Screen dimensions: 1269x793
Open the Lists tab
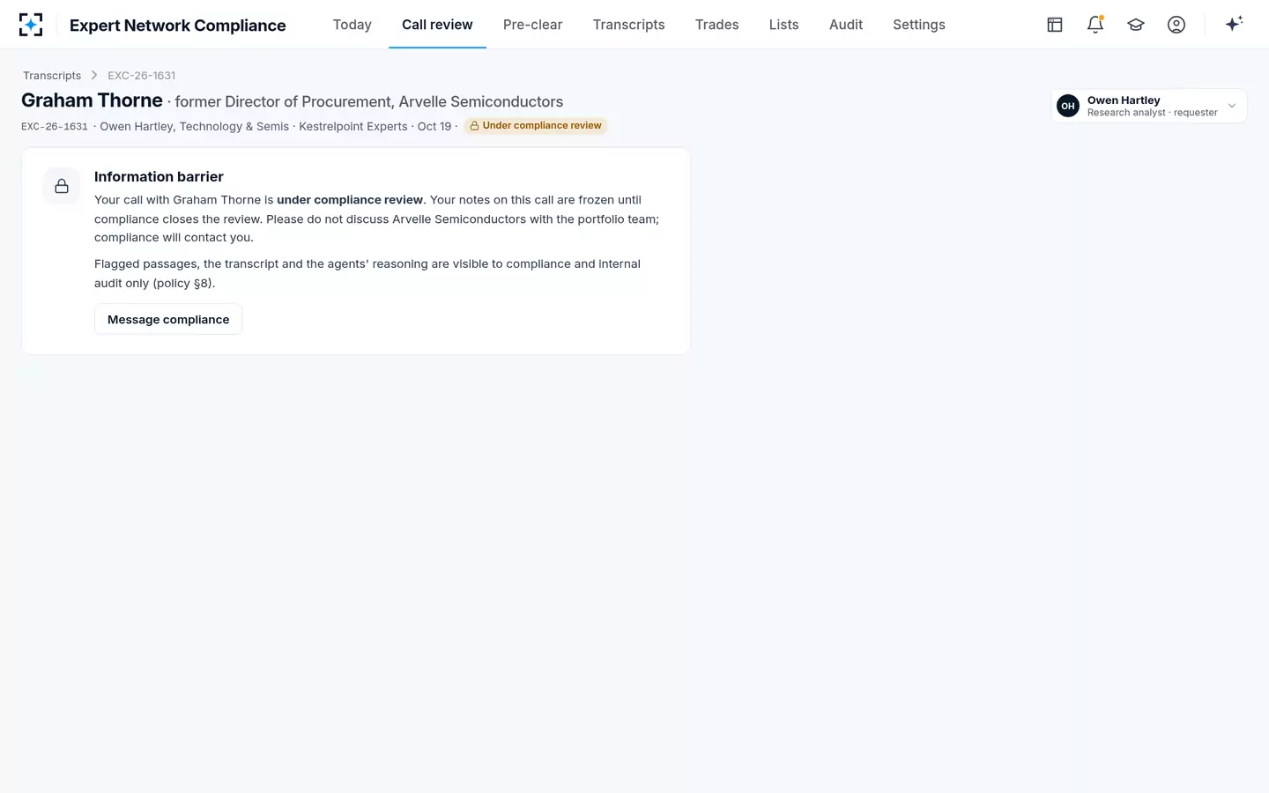(x=783, y=25)
